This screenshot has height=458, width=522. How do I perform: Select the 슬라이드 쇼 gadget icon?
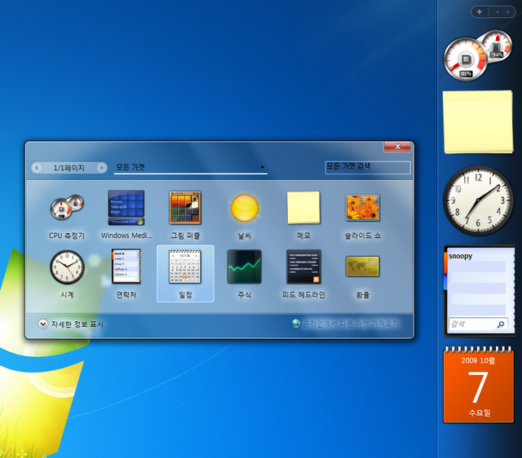click(362, 208)
